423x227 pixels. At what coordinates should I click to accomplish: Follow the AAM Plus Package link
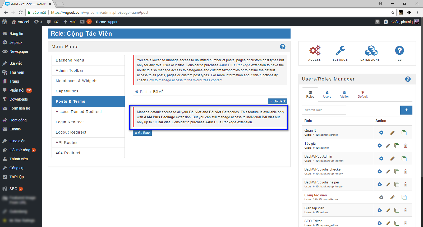point(235,65)
